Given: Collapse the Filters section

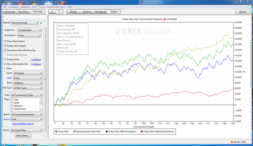Looking at the screenshot, I should pos(4,68).
